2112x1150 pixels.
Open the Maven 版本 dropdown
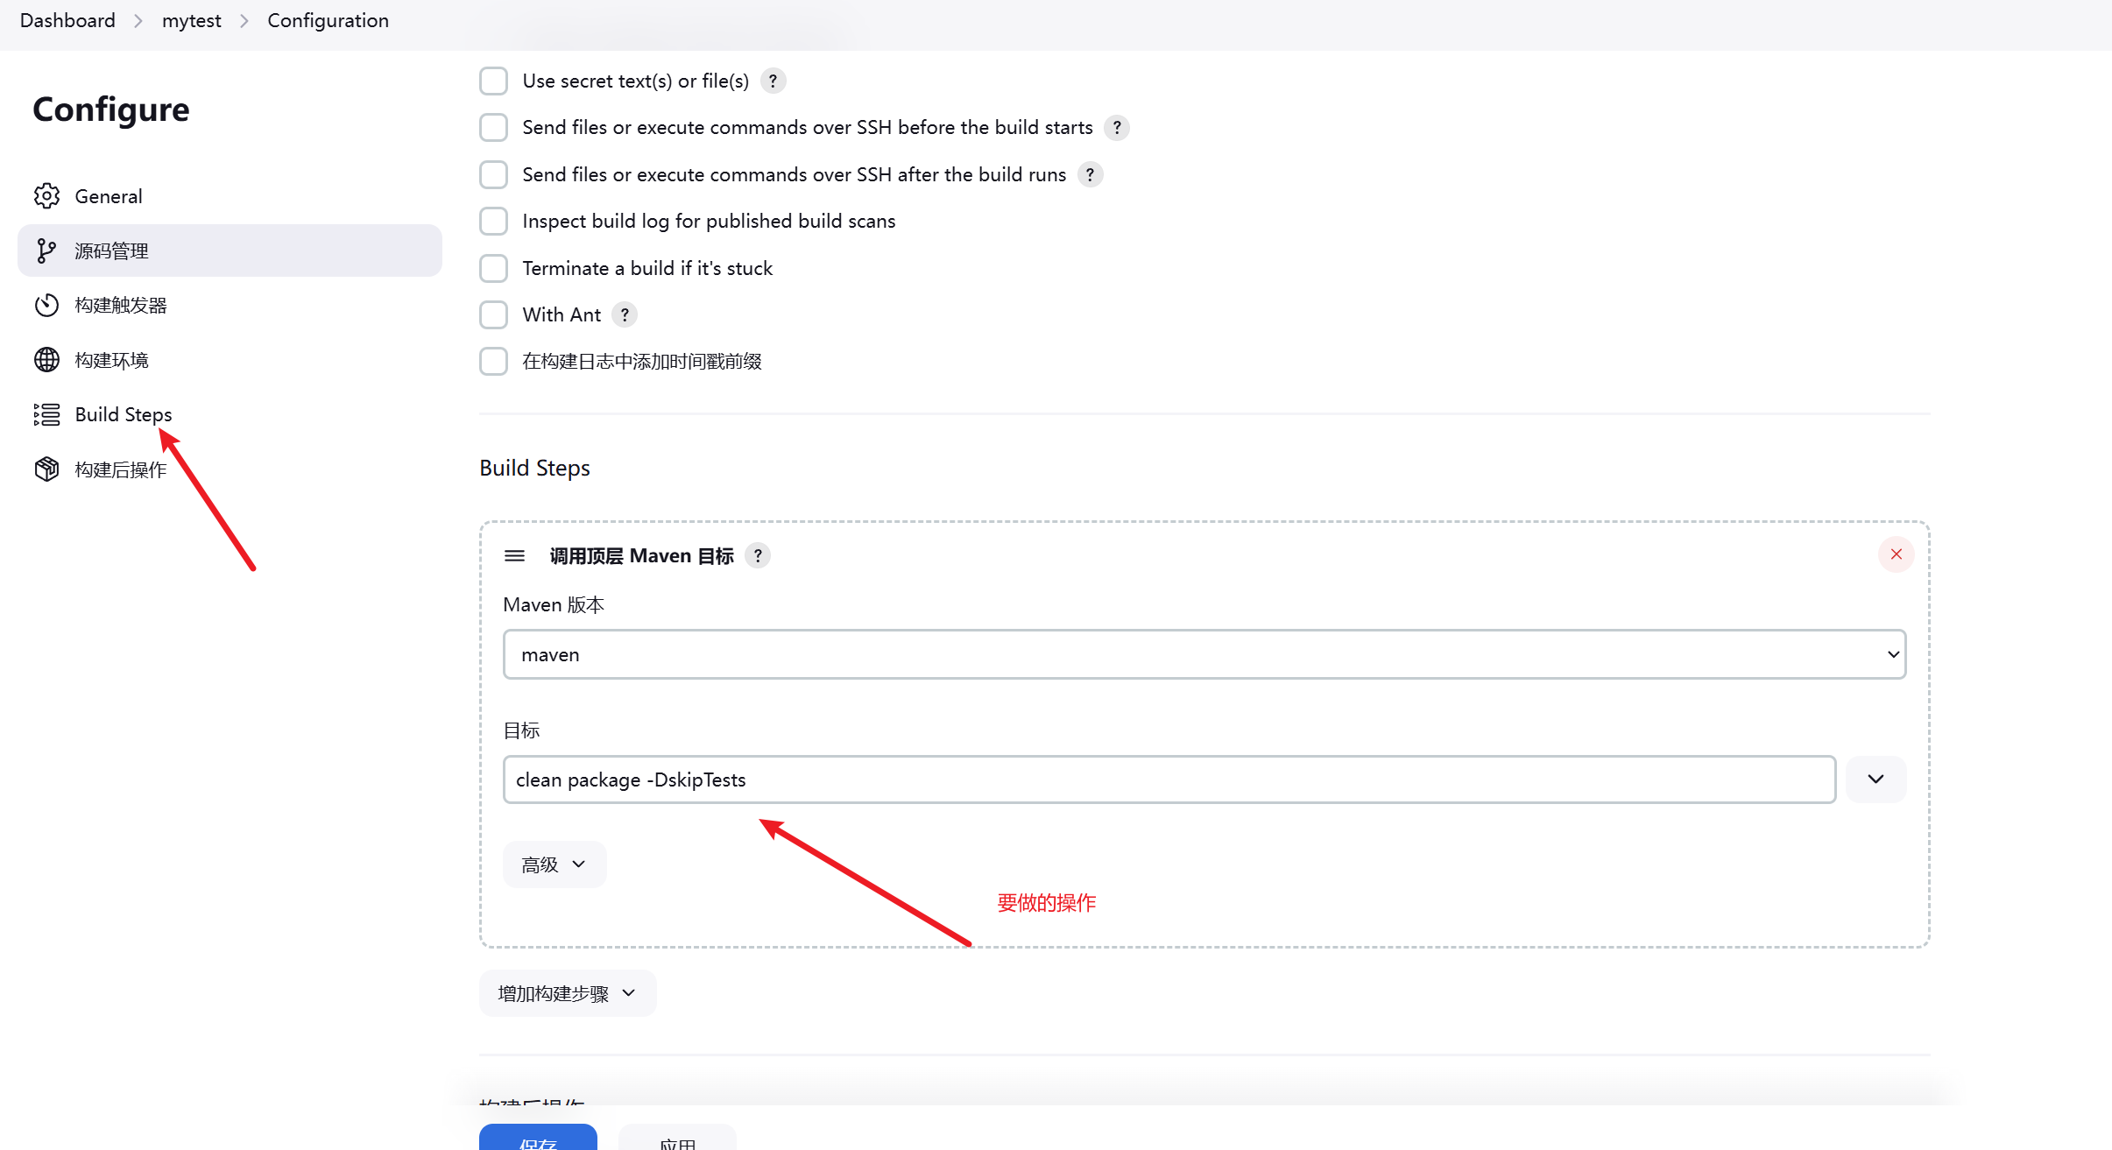[x=1204, y=654]
